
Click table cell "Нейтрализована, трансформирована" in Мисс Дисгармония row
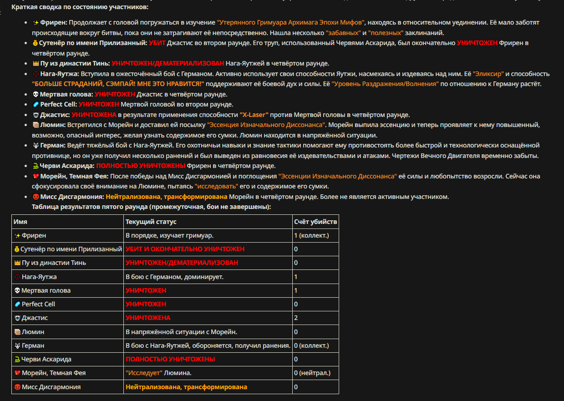pyautogui.click(x=208, y=387)
